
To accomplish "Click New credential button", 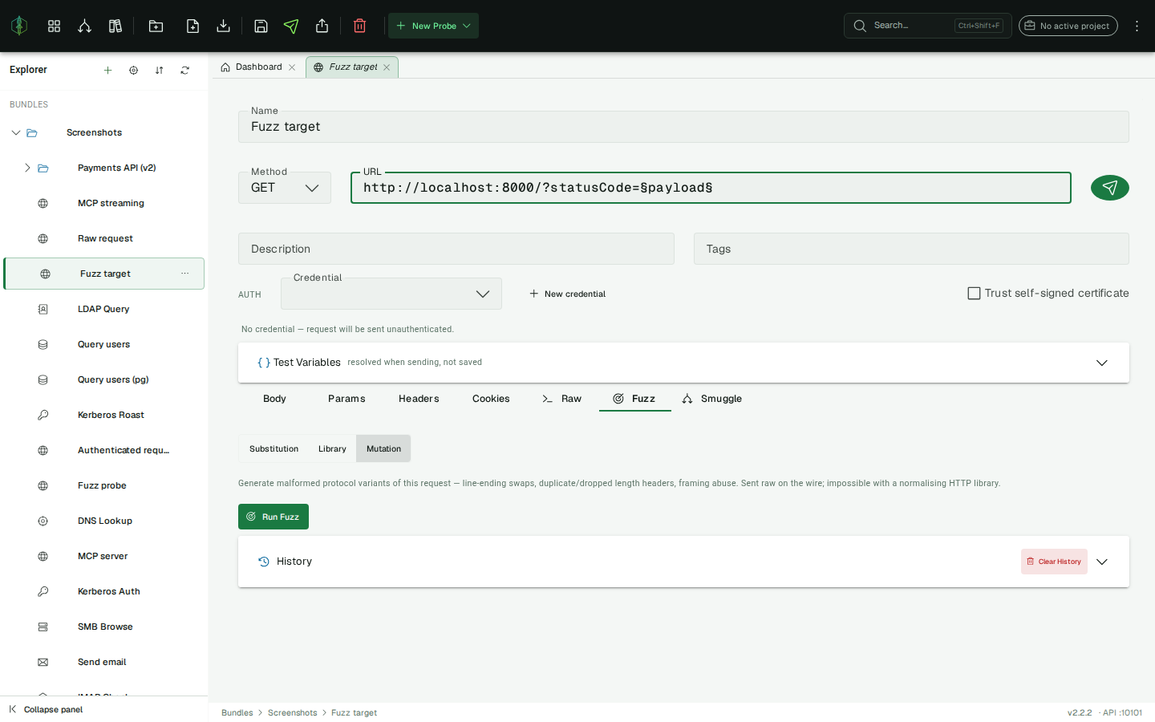I will pos(568,294).
